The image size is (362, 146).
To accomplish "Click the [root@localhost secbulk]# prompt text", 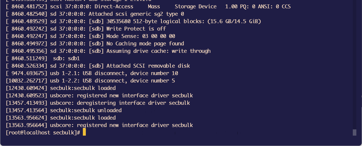I will [x=43, y=133].
